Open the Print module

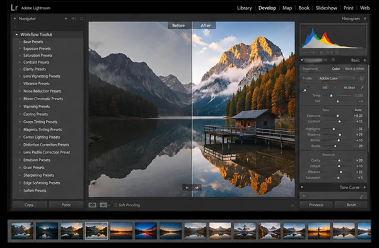tap(348, 8)
